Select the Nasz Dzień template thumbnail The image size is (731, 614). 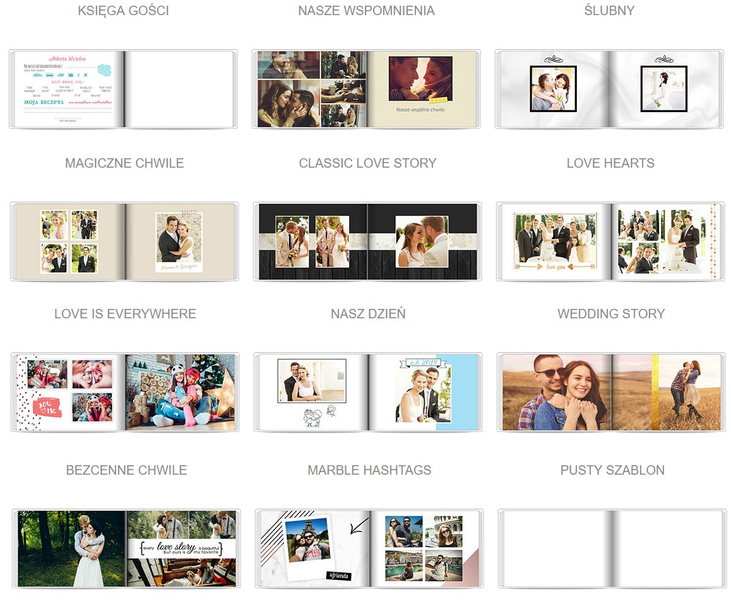tap(368, 392)
